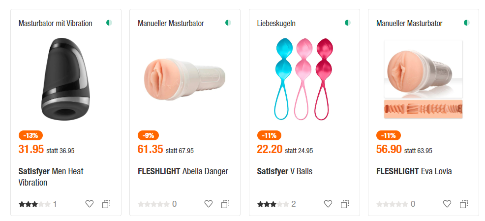This screenshot has height=221, width=485.
Task: Add Satisfyer V Balls to comparison
Action: click(x=345, y=204)
